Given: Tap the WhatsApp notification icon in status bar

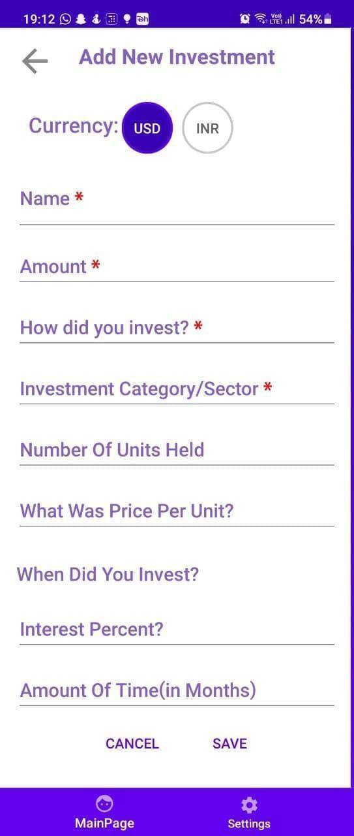Looking at the screenshot, I should (x=66, y=19).
